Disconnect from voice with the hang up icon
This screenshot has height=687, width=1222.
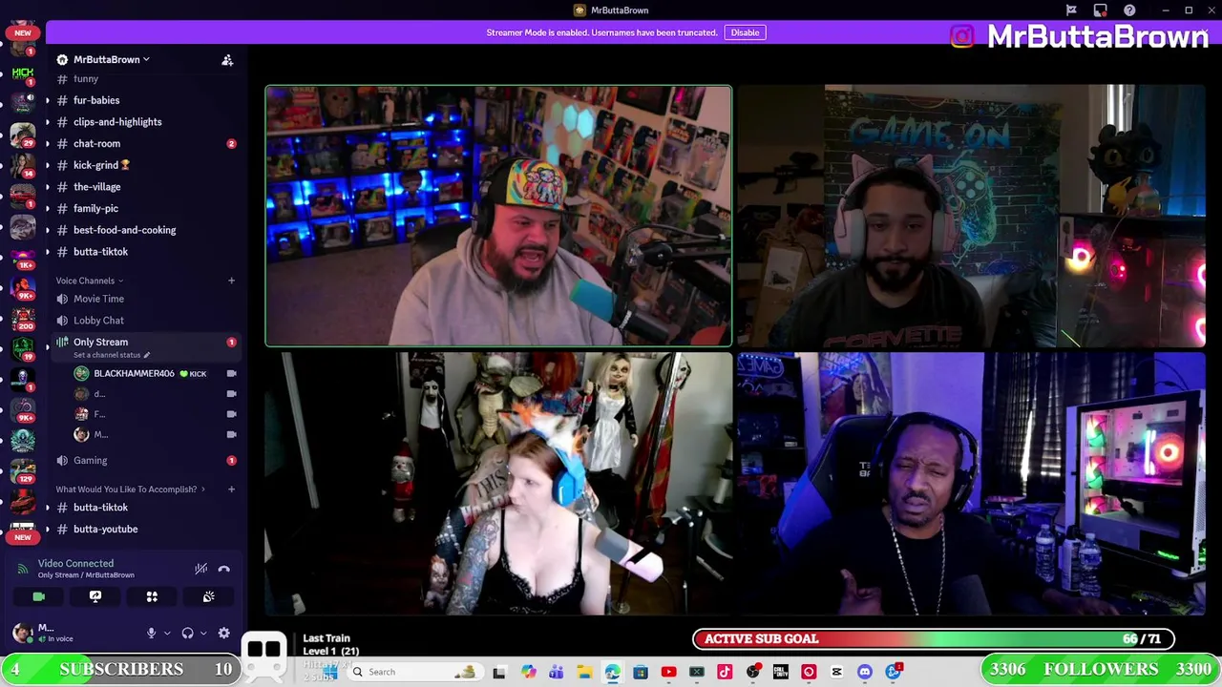[223, 569]
